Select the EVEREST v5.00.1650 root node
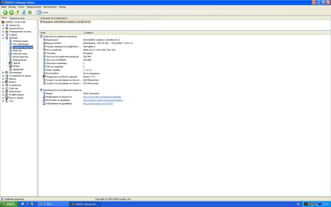 (x=15, y=22)
